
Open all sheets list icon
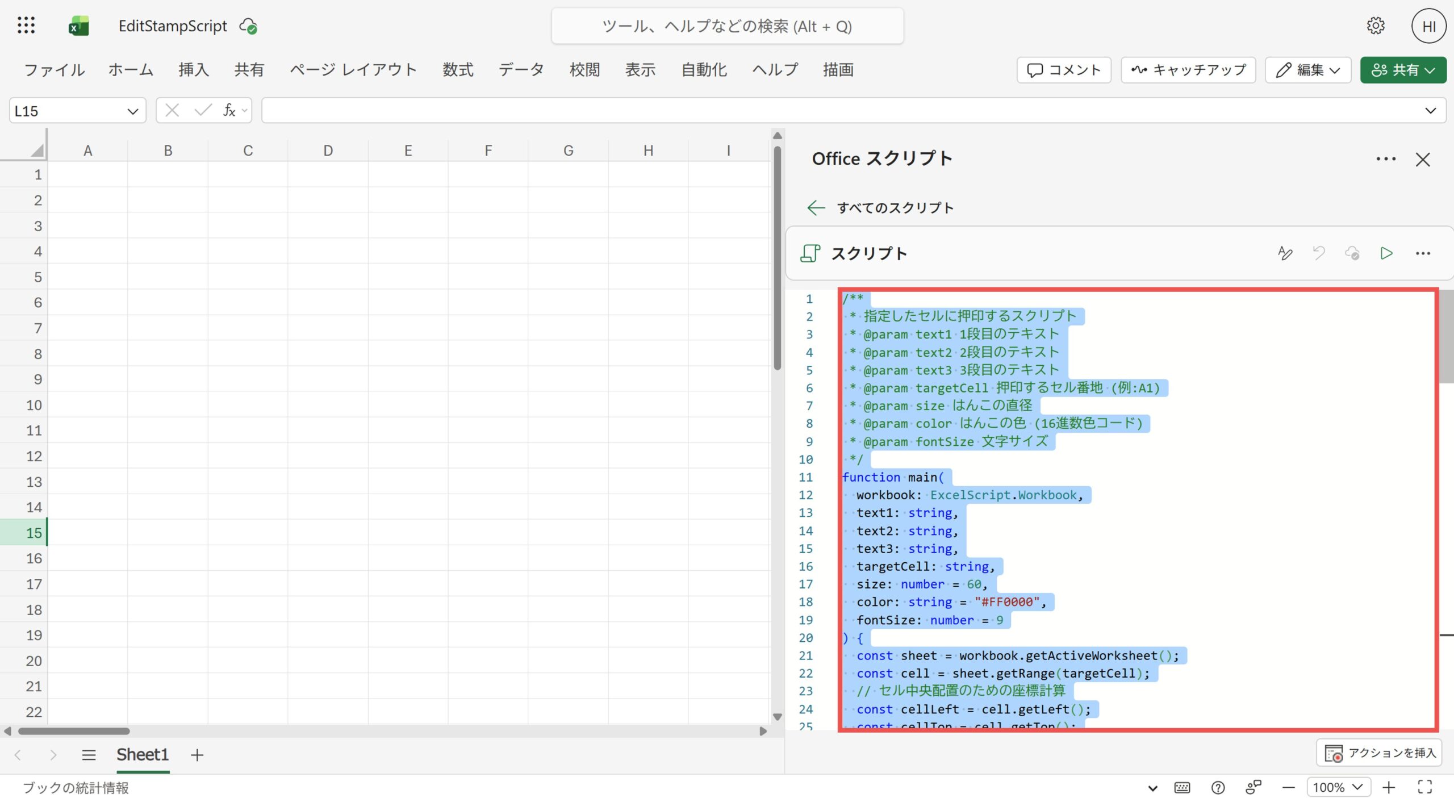pyautogui.click(x=89, y=755)
